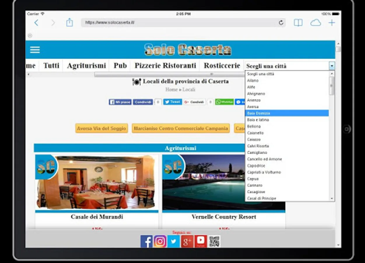Choose Capua from the city list
This screenshot has width=365, height=263.
click(x=287, y=179)
